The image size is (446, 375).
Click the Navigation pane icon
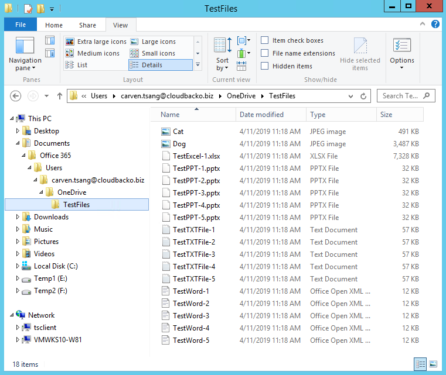[x=25, y=46]
